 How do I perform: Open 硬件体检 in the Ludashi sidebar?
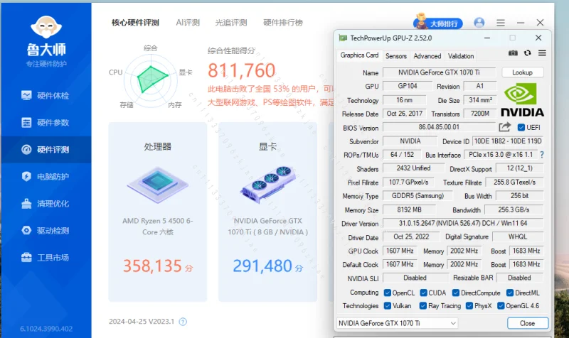pos(46,96)
